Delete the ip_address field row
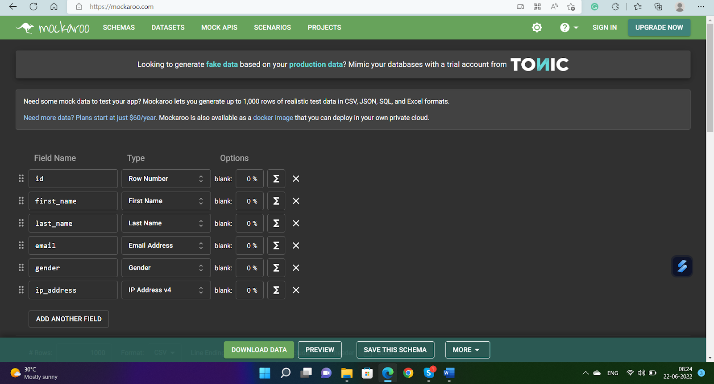 pos(296,290)
